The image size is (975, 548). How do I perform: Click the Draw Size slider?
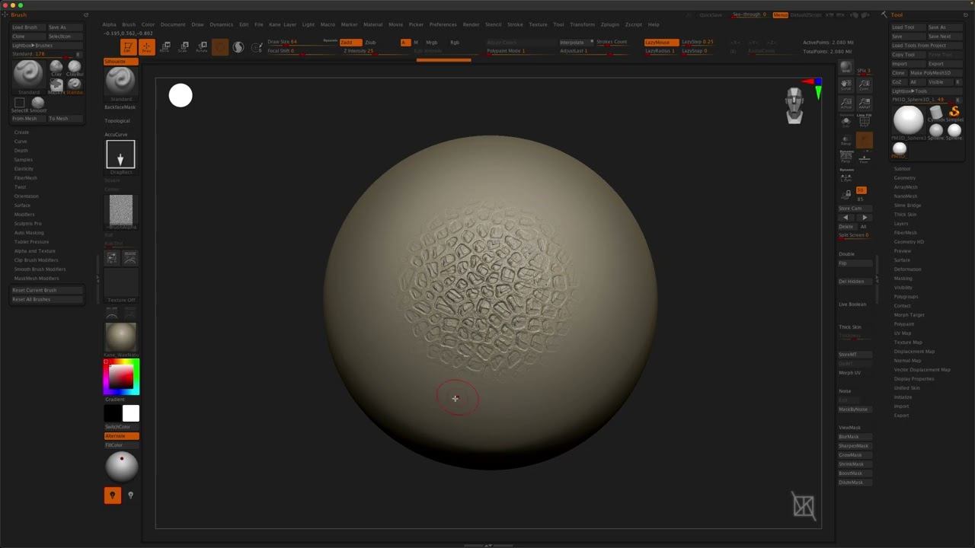(x=301, y=42)
